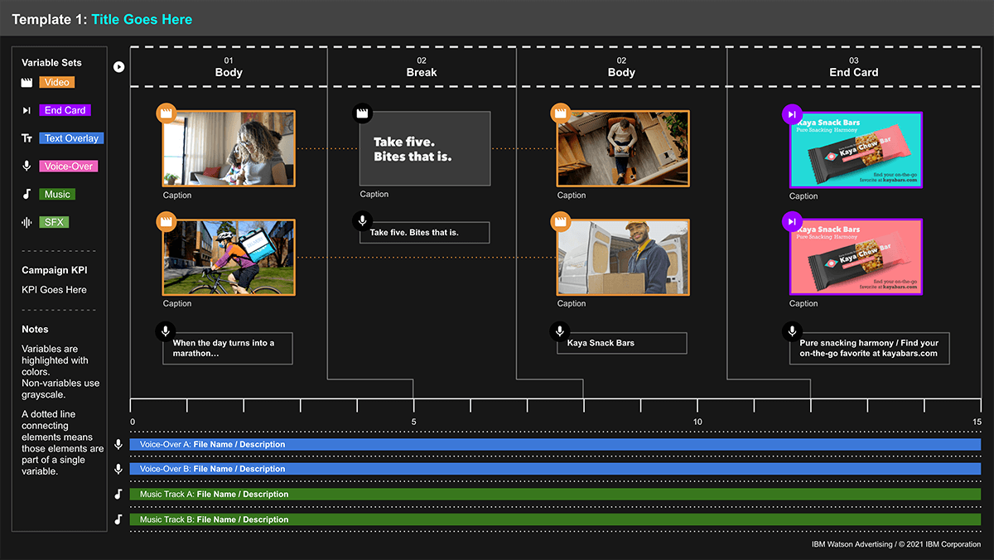Click the microphone icon on 'Kaya Snack Bars' voice-over

pyautogui.click(x=560, y=333)
